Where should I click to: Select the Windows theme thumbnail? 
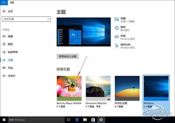coord(156,88)
